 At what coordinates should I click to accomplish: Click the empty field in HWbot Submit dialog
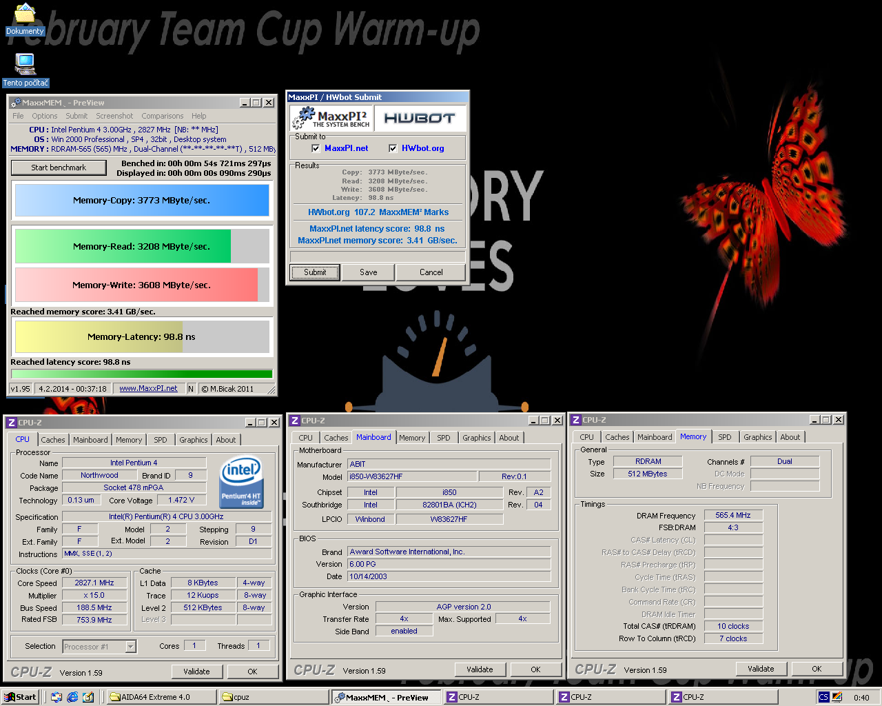pos(378,256)
